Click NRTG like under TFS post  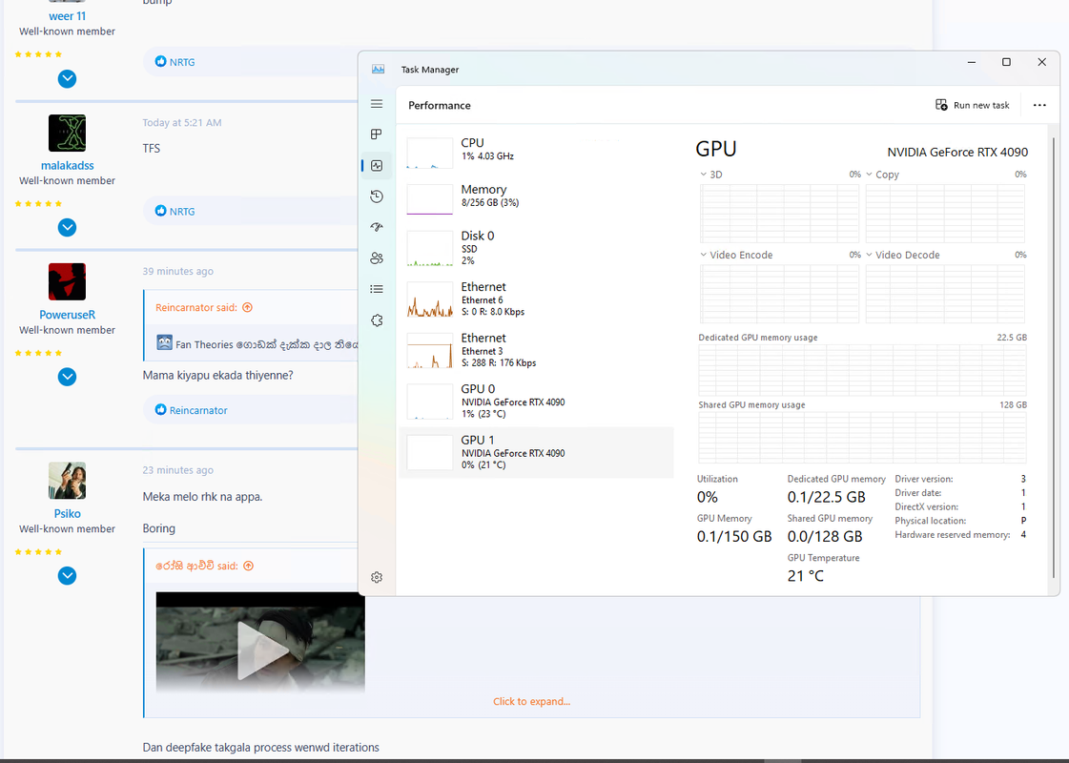(x=182, y=212)
